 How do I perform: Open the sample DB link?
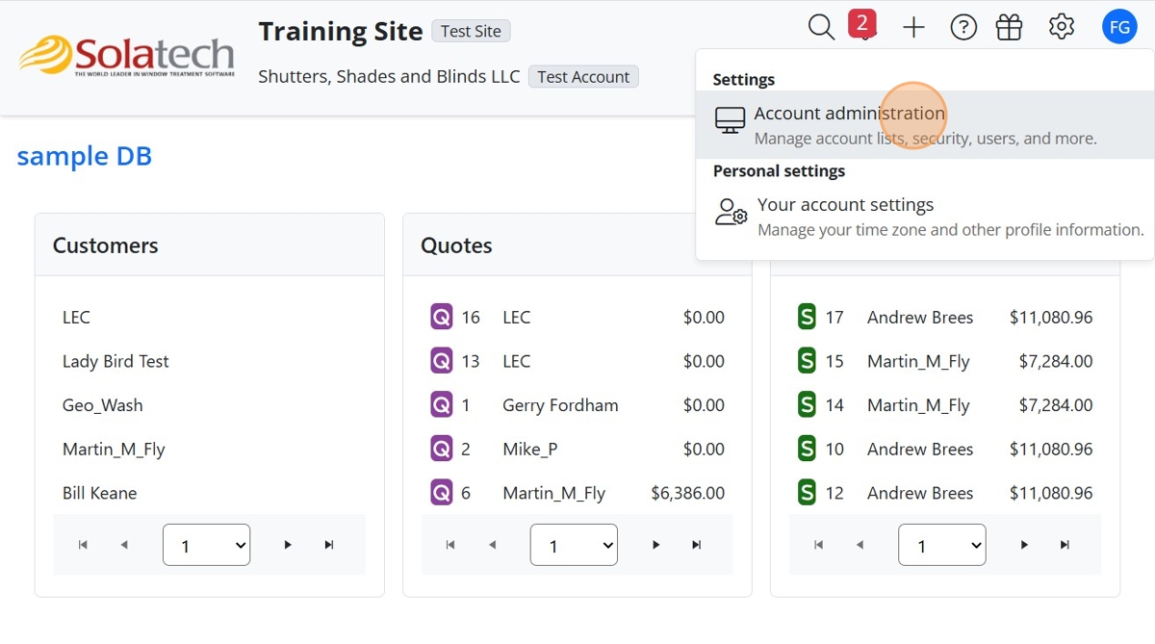[x=85, y=156]
